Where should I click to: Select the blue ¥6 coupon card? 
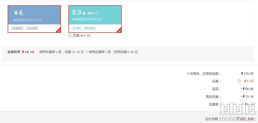34,19
